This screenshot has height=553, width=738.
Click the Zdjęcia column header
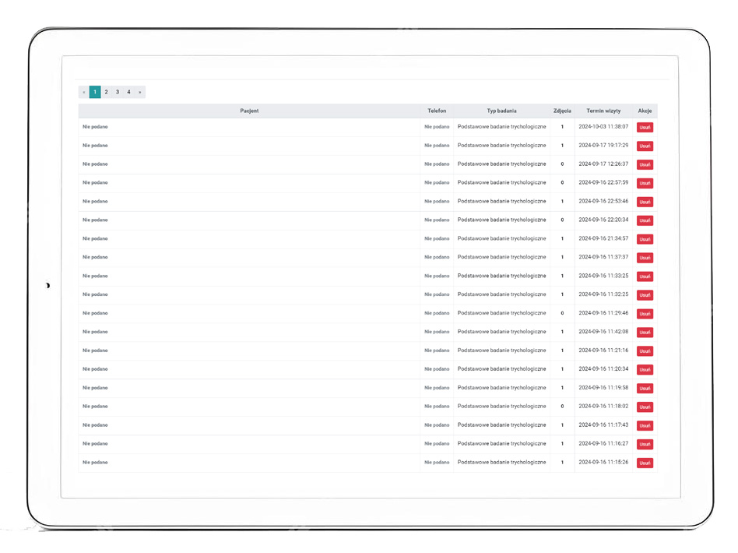tap(562, 111)
